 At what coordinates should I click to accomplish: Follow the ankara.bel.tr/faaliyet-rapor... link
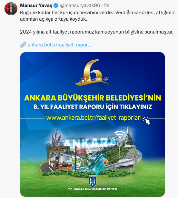[x=59, y=45]
